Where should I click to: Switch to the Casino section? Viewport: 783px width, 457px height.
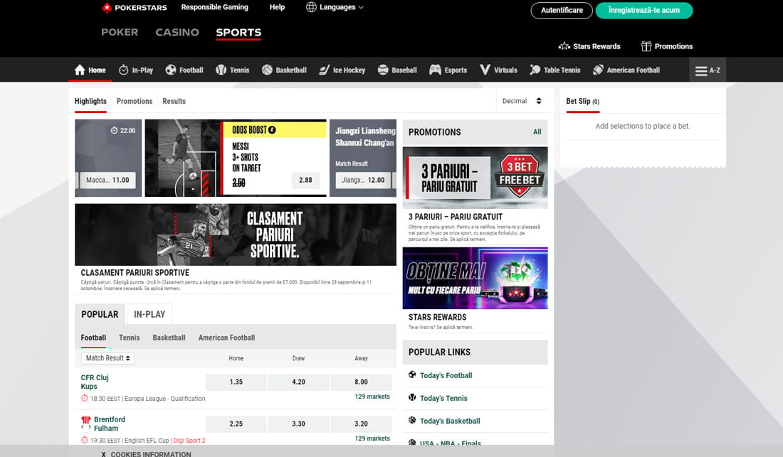[x=177, y=33]
